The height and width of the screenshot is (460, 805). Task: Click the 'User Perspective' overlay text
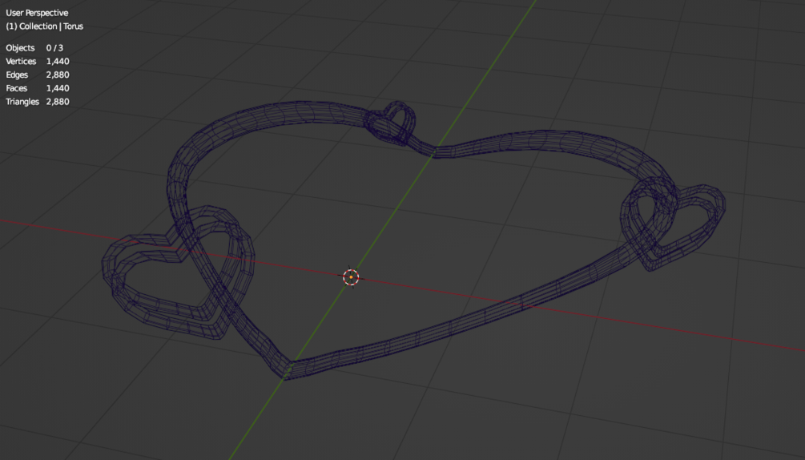pyautogui.click(x=37, y=13)
